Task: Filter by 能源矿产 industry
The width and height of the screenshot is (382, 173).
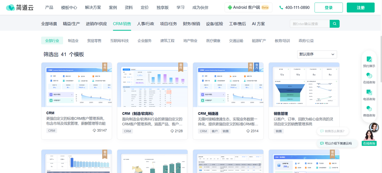Action: click(x=259, y=41)
